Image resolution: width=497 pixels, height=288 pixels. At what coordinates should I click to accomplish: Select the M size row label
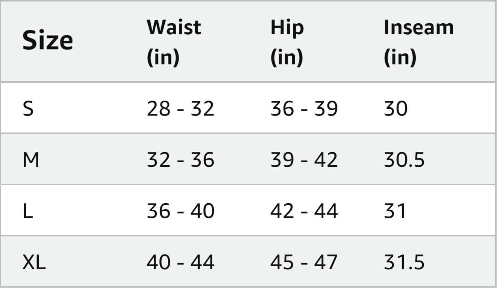tap(31, 160)
